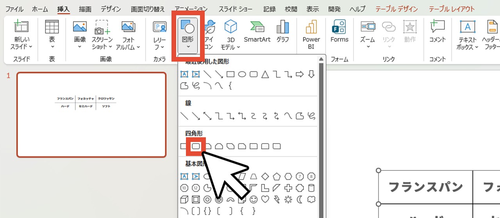Pick the oval in 最近使用した図形
This screenshot has width=500, height=218.
(242, 74)
